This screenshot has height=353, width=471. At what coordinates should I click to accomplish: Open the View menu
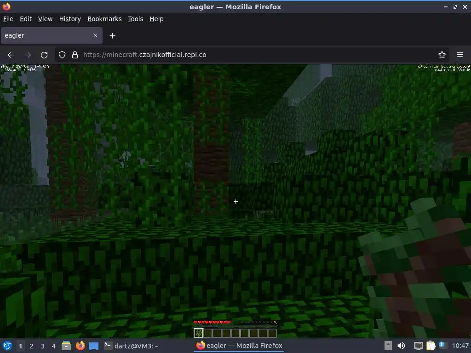(45, 19)
